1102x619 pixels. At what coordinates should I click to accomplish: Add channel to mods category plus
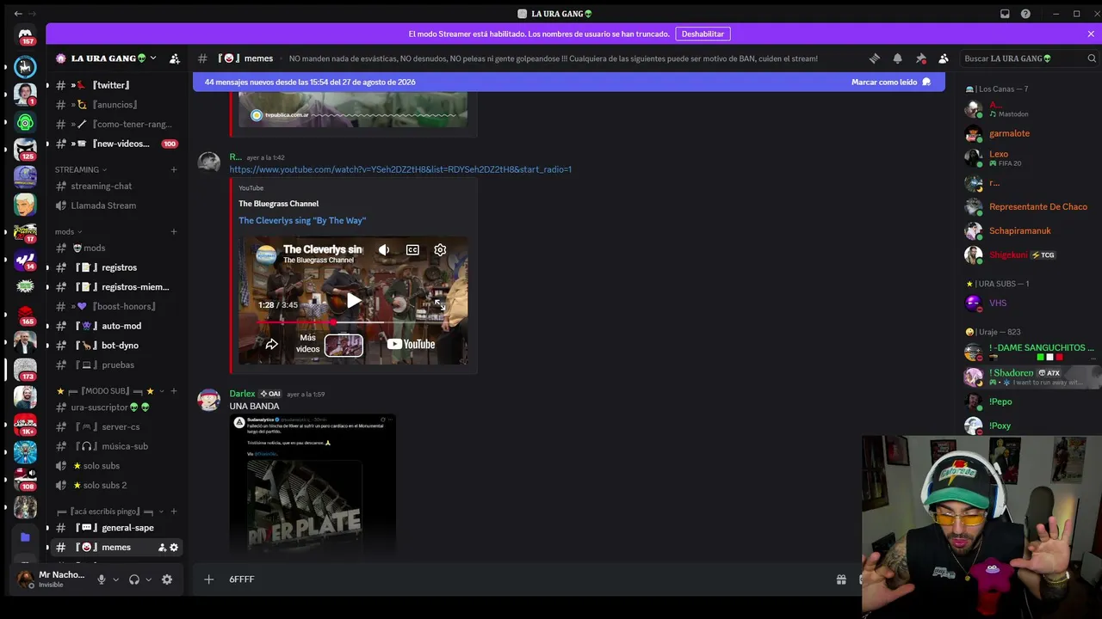(x=174, y=231)
